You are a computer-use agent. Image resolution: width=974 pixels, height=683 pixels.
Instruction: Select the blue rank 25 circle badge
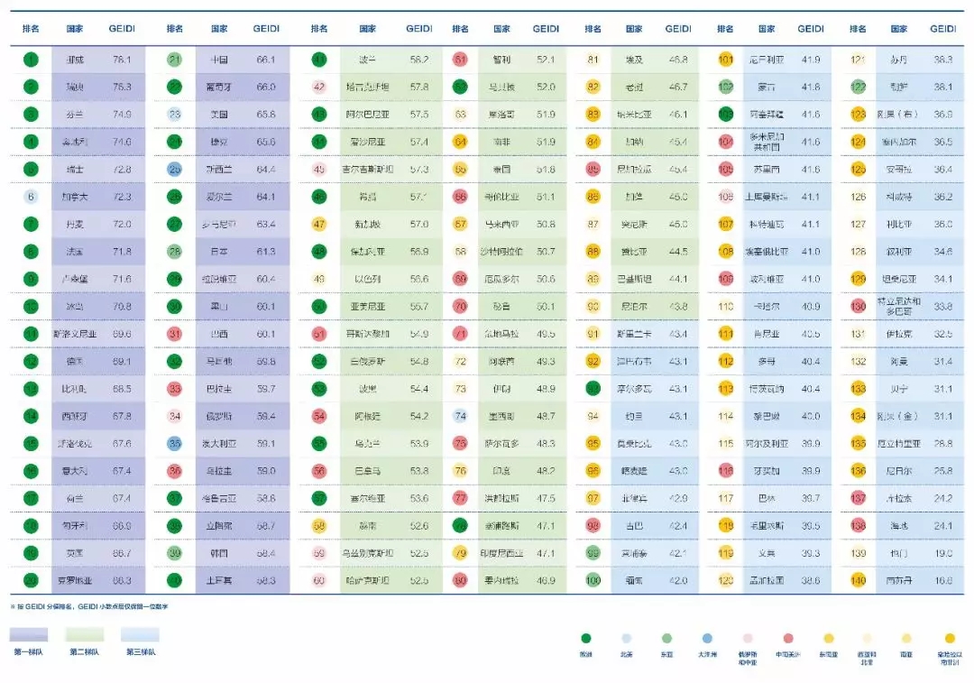point(175,170)
